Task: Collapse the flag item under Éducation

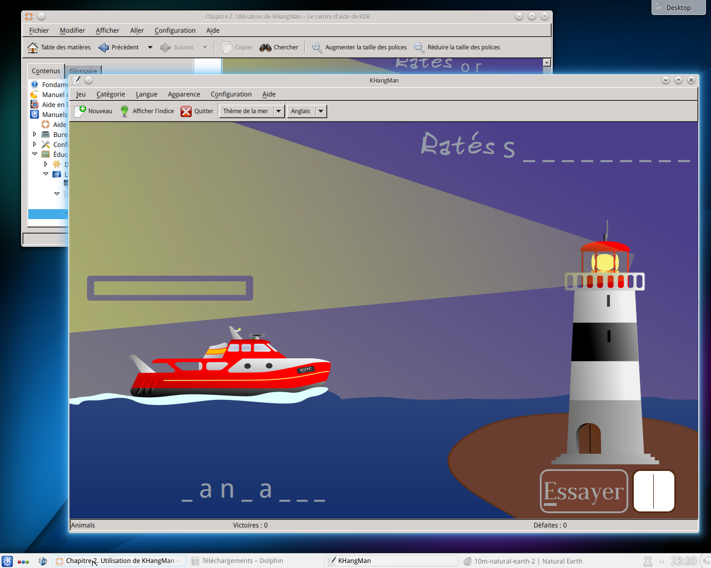Action: 46,174
